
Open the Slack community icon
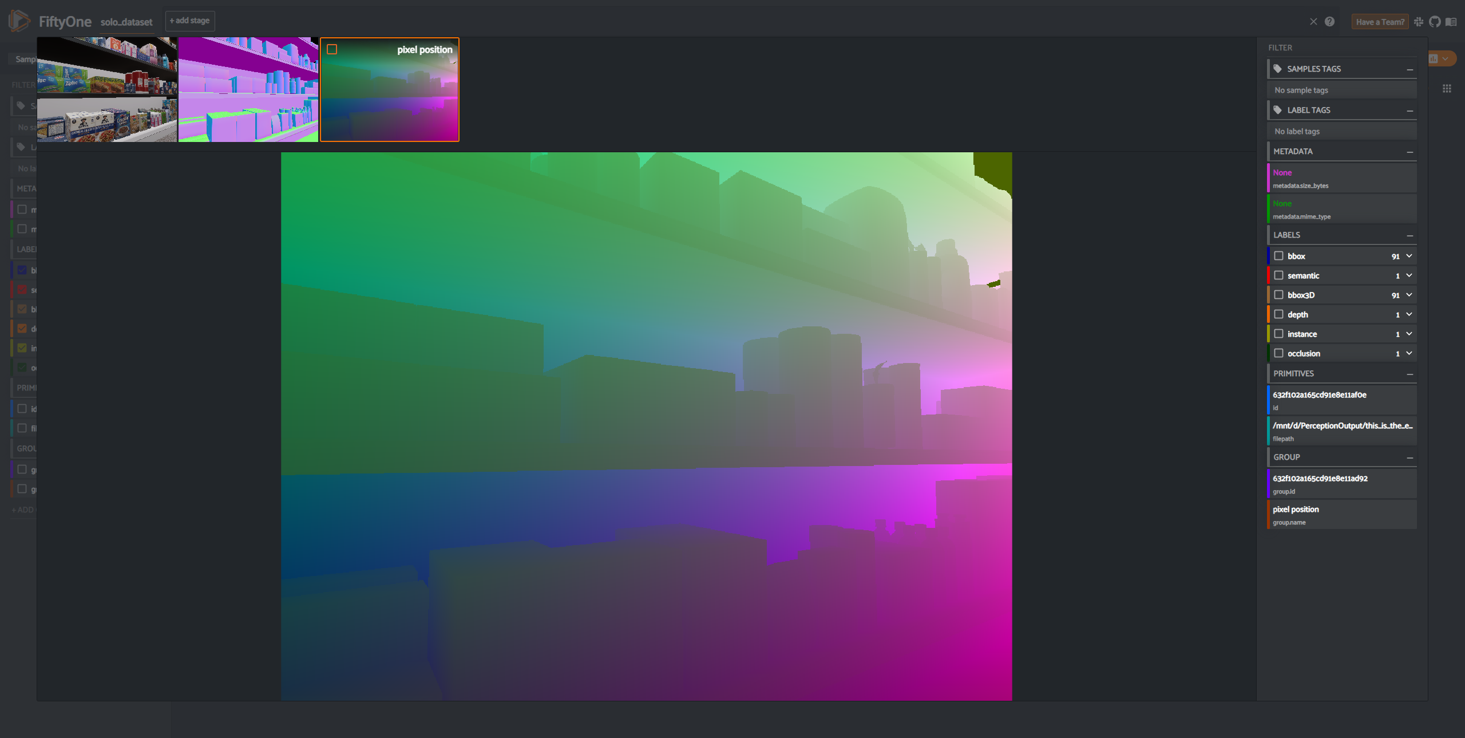1419,22
